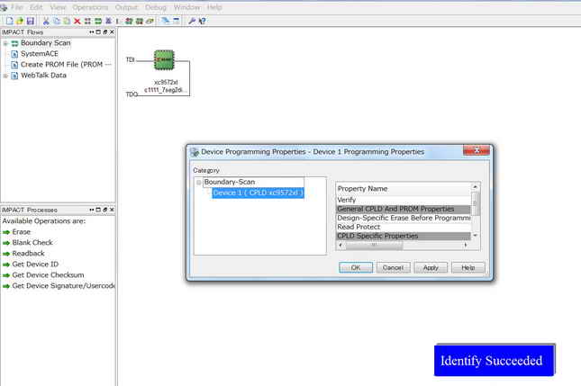Click property list scroll-up arrow
The image size is (581, 386).
(475, 187)
